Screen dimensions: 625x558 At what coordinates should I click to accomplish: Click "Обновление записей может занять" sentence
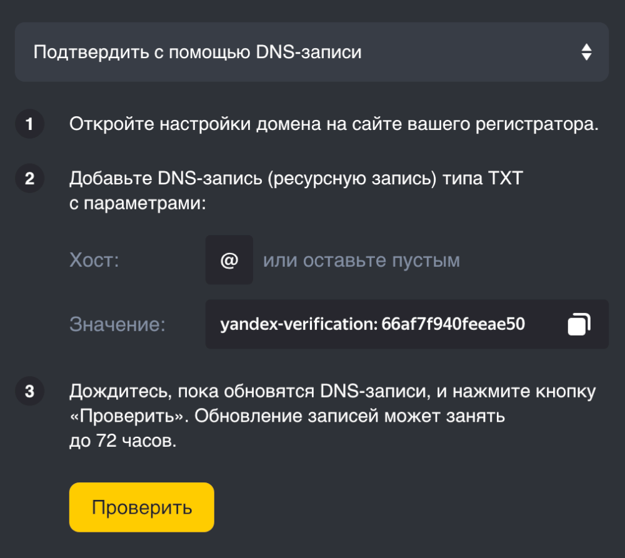point(350,417)
